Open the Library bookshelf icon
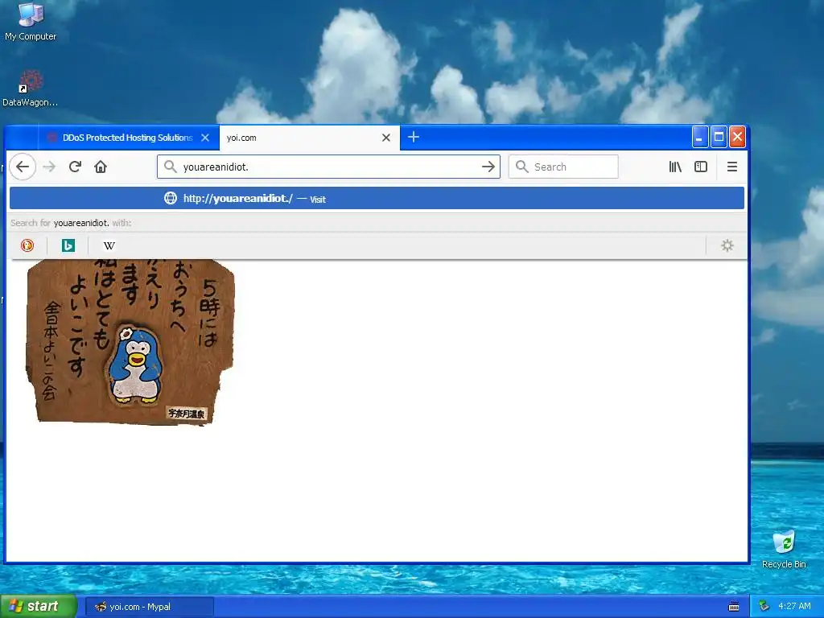Screen dimensions: 824x618 [675, 167]
